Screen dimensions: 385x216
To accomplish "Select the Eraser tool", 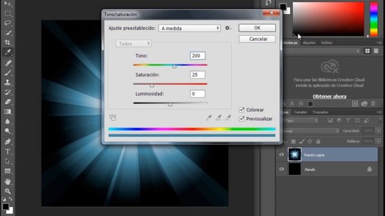I will (x=8, y=102).
